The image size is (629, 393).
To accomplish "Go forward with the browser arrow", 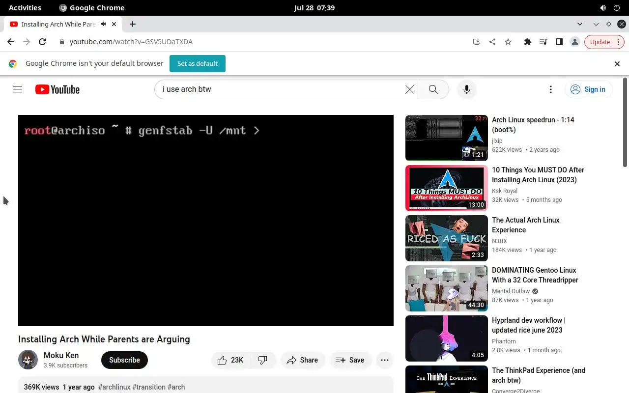I will [27, 42].
